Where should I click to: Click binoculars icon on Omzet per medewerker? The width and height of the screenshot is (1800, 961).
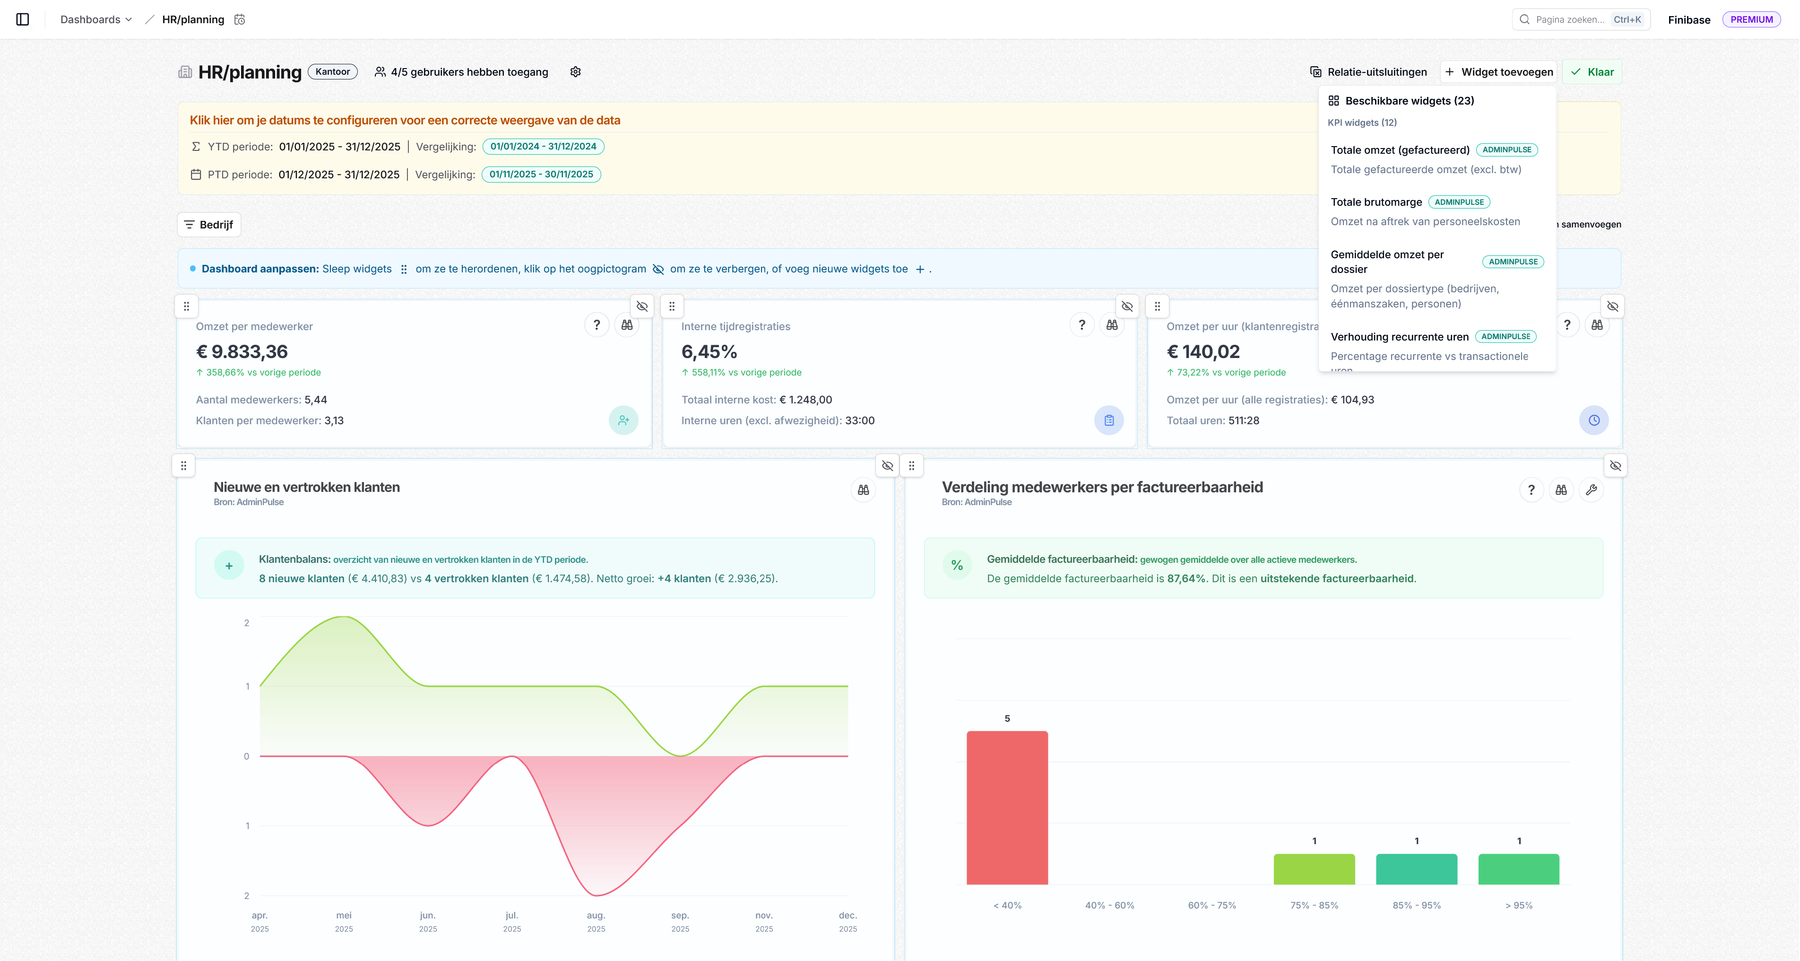click(627, 325)
